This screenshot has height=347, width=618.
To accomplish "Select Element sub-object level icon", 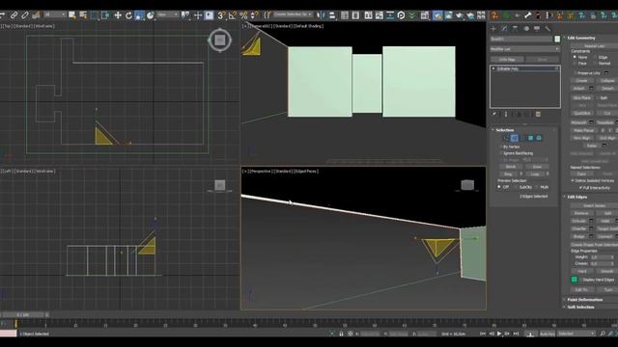I will (x=539, y=138).
